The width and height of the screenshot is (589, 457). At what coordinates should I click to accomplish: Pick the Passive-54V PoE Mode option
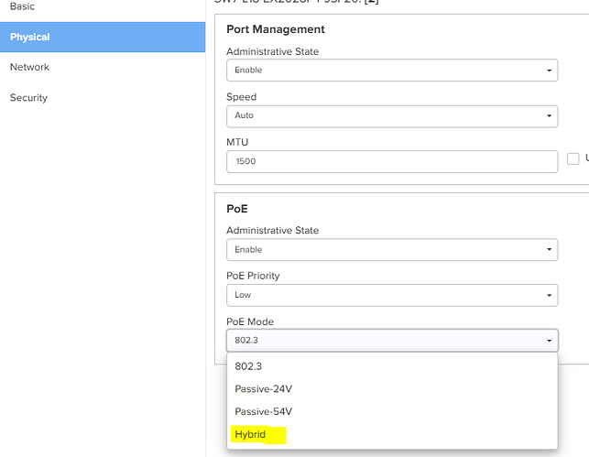[263, 411]
